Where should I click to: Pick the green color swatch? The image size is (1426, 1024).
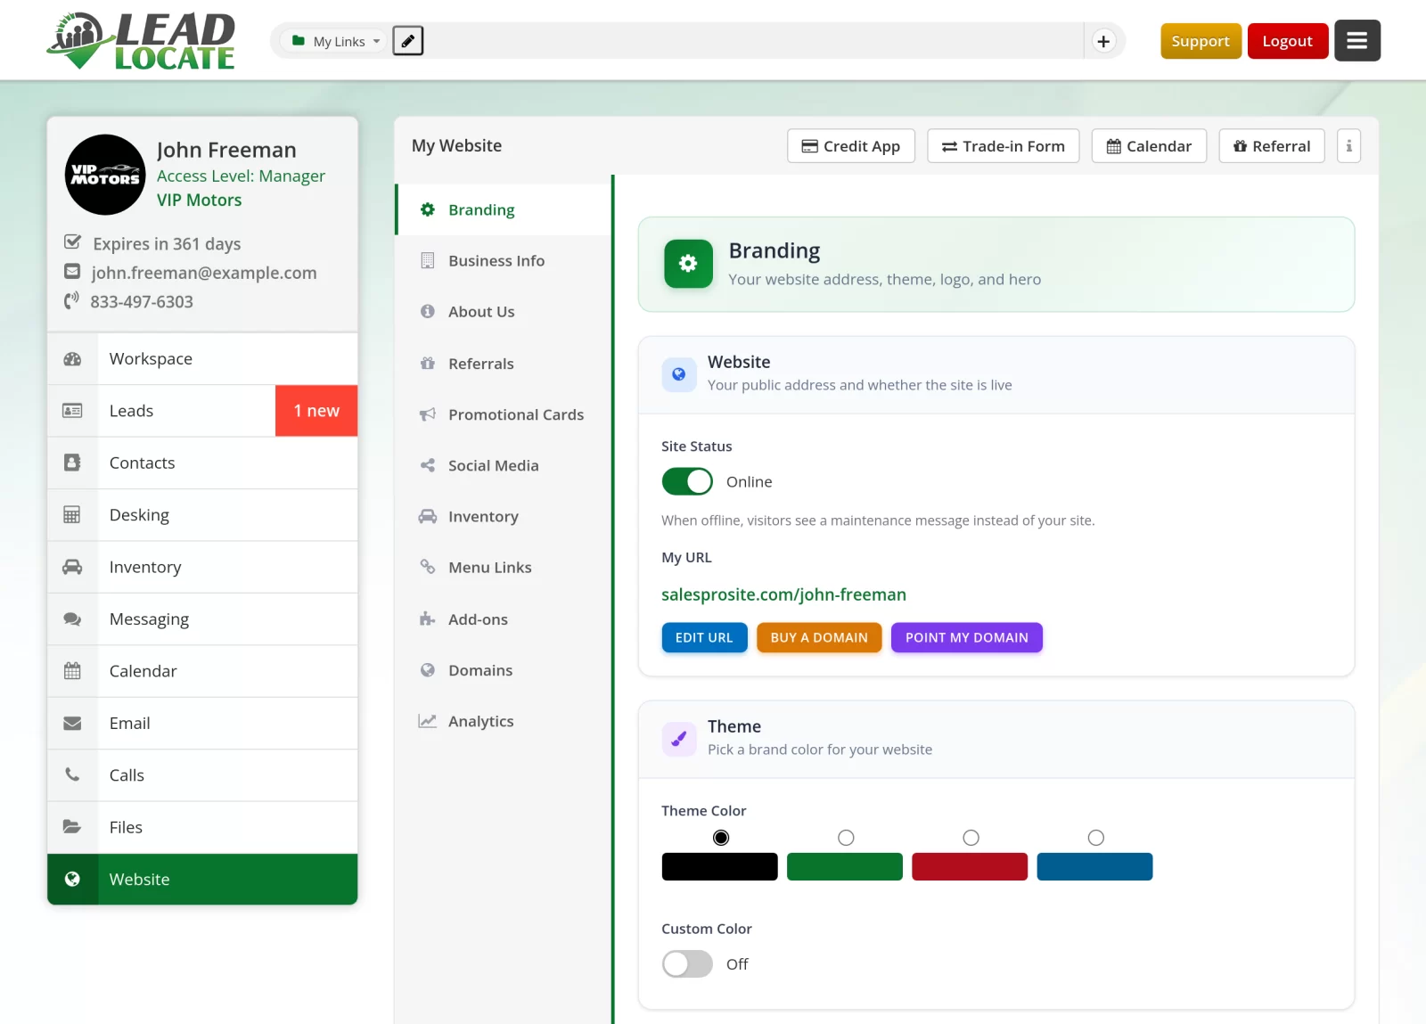pos(844,866)
